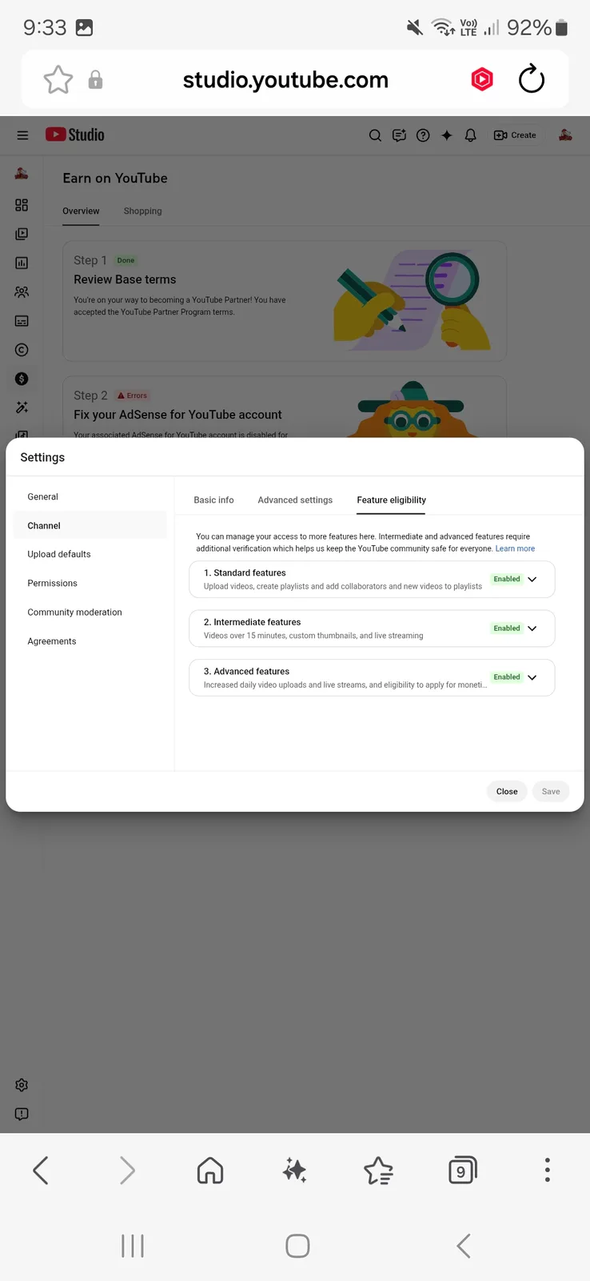590x1281 pixels.
Task: Switch to the Basic info tab
Action: (x=213, y=500)
